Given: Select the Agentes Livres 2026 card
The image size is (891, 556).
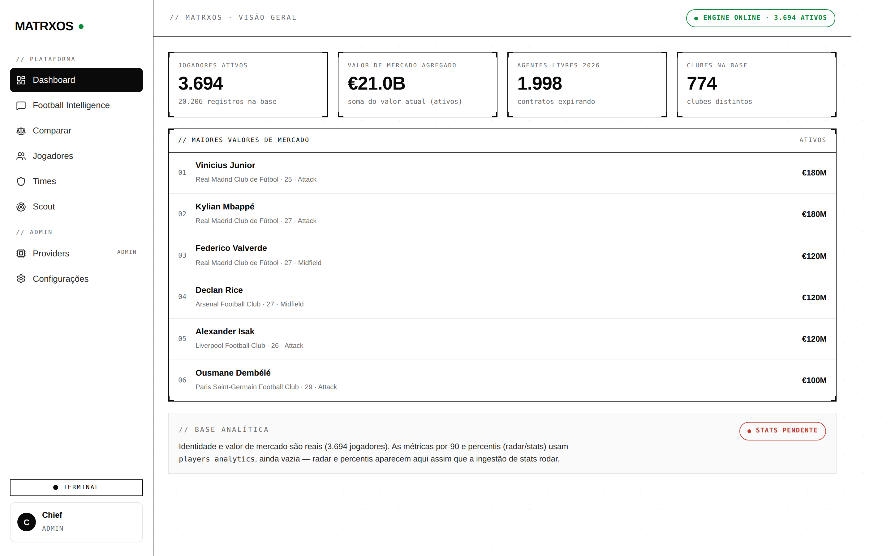Looking at the screenshot, I should pyautogui.click(x=587, y=85).
